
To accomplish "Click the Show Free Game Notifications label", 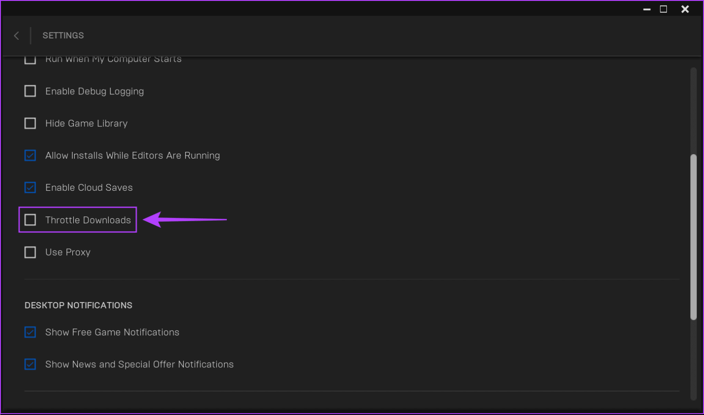I will (112, 332).
